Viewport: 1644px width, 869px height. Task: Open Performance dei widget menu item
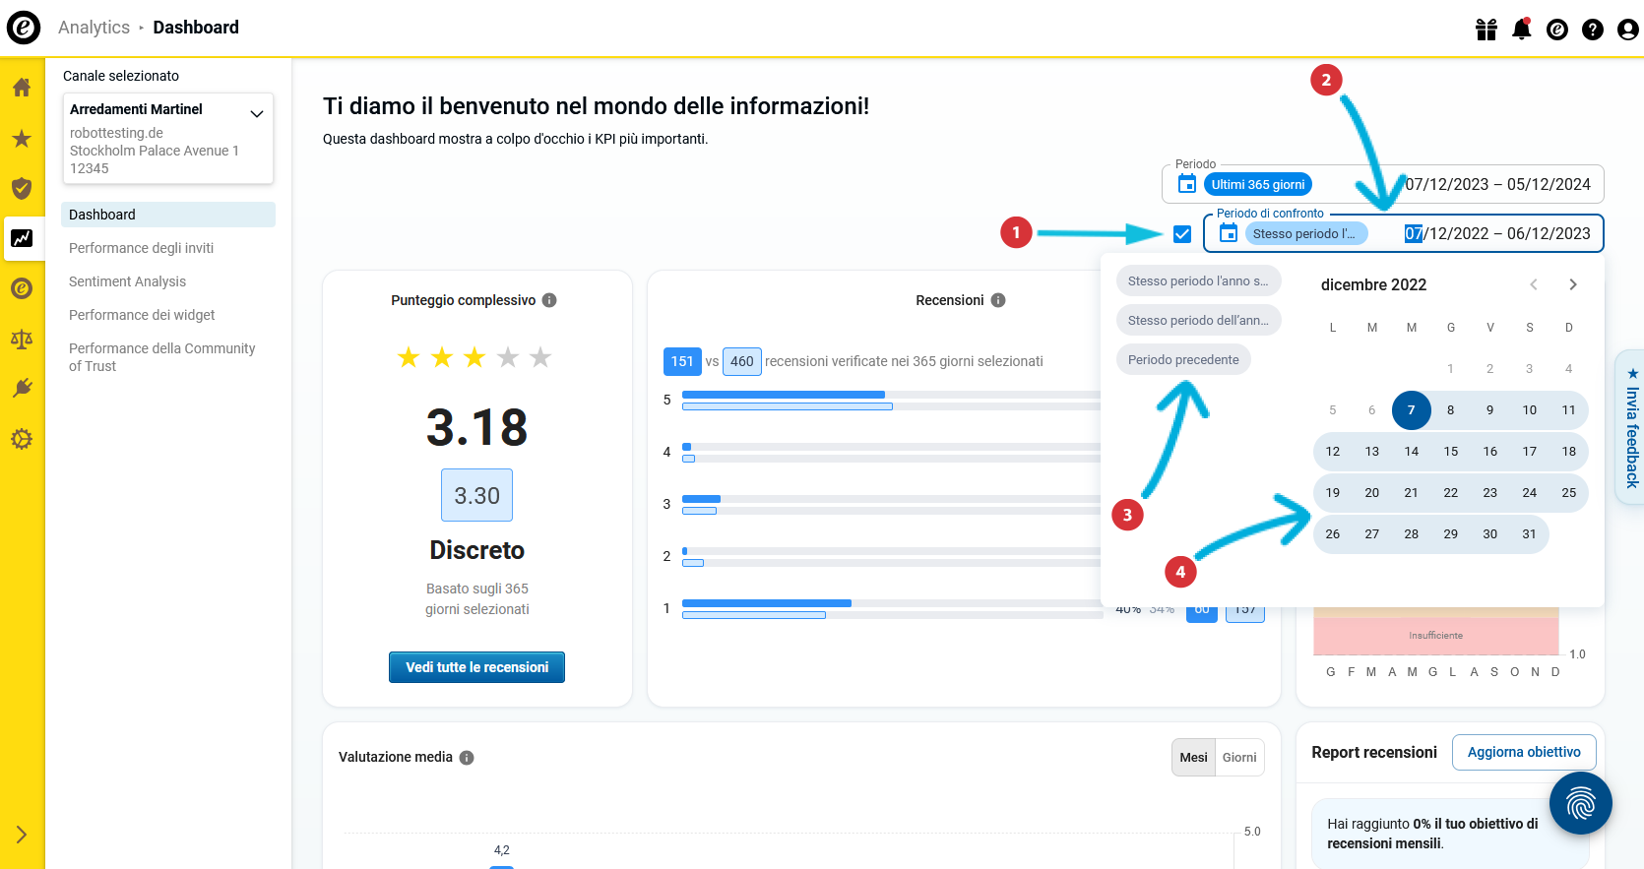[x=142, y=315]
